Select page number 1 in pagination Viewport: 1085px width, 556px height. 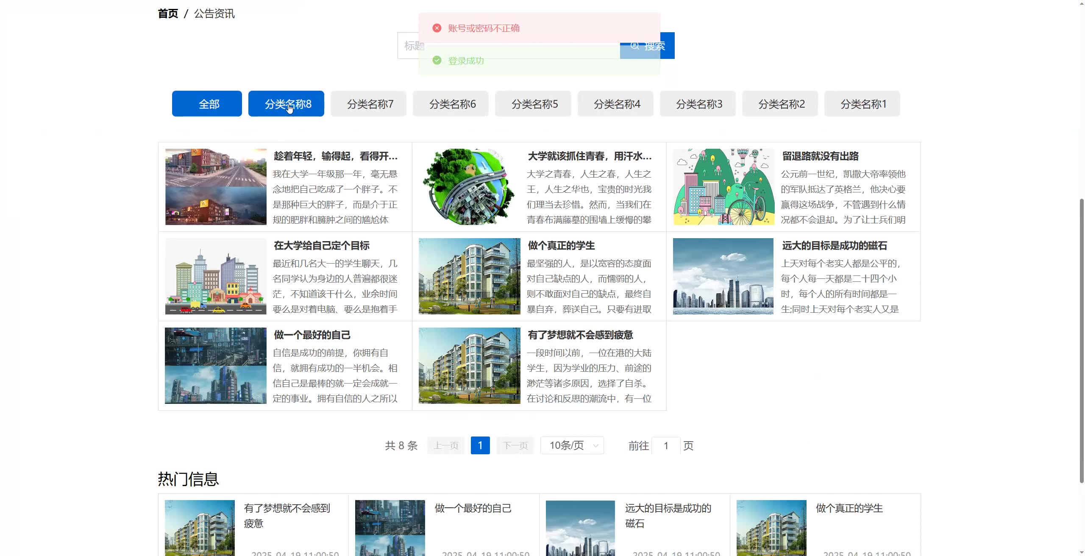480,445
